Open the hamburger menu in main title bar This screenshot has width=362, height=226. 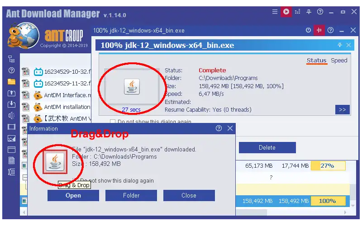click(274, 12)
